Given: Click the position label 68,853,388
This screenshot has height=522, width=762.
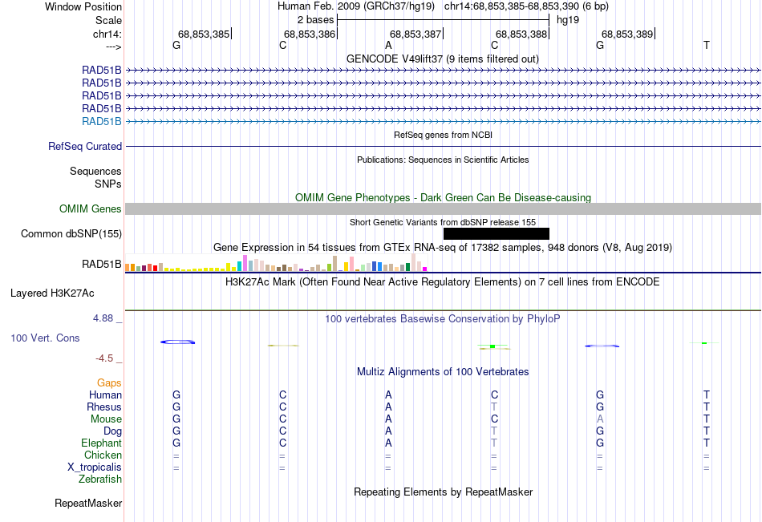Looking at the screenshot, I should 521,34.
